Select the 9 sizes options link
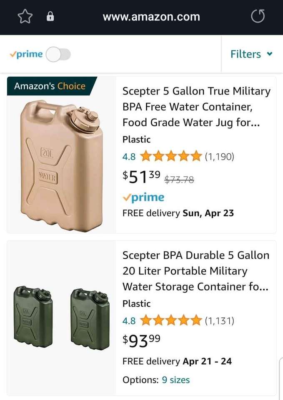The image size is (283, 400). [175, 380]
